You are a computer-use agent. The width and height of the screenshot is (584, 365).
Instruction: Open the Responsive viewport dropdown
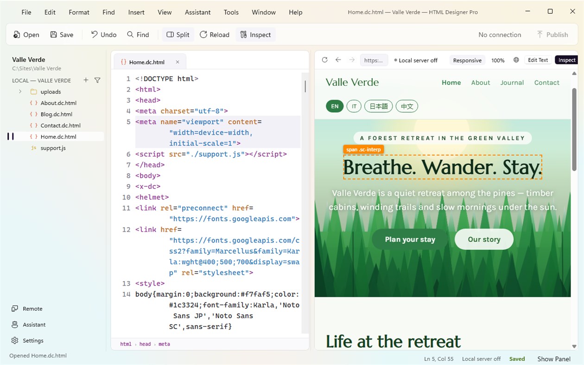click(467, 60)
